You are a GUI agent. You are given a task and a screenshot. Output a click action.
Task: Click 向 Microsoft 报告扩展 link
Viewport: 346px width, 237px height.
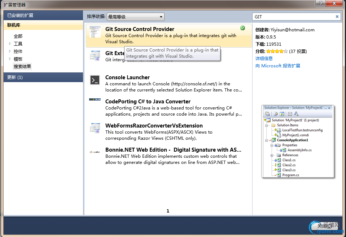(277, 66)
